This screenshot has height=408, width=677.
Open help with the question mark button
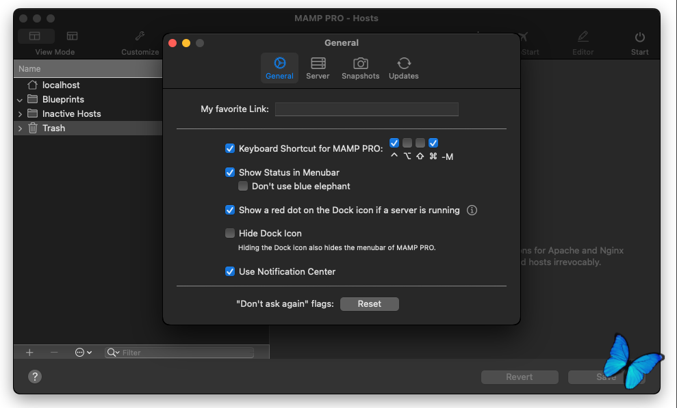pyautogui.click(x=35, y=377)
